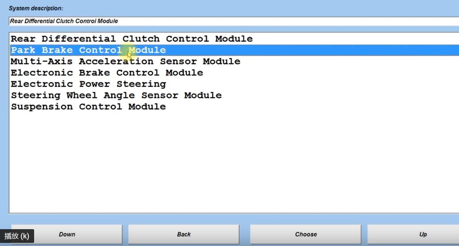Select Steering Wheel Angle Sensor Module row
The height and width of the screenshot is (246, 459).
click(x=234, y=95)
